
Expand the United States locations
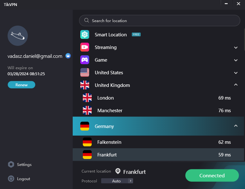click(x=236, y=73)
